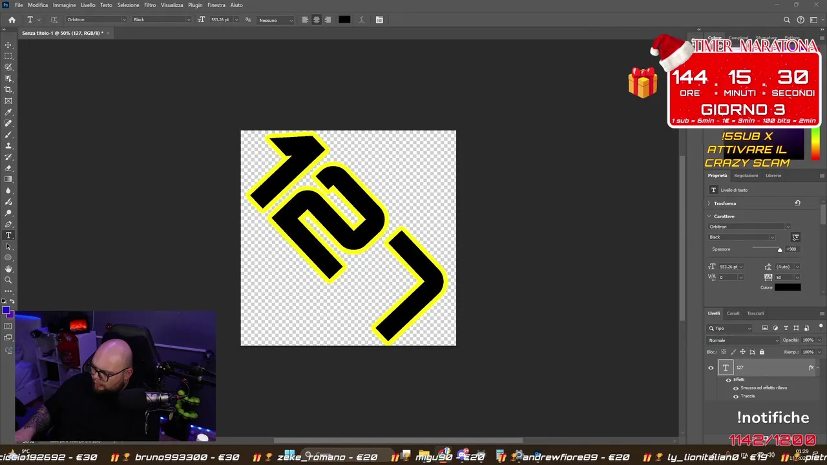
Task: Select the Brush tool
Action: (8, 134)
